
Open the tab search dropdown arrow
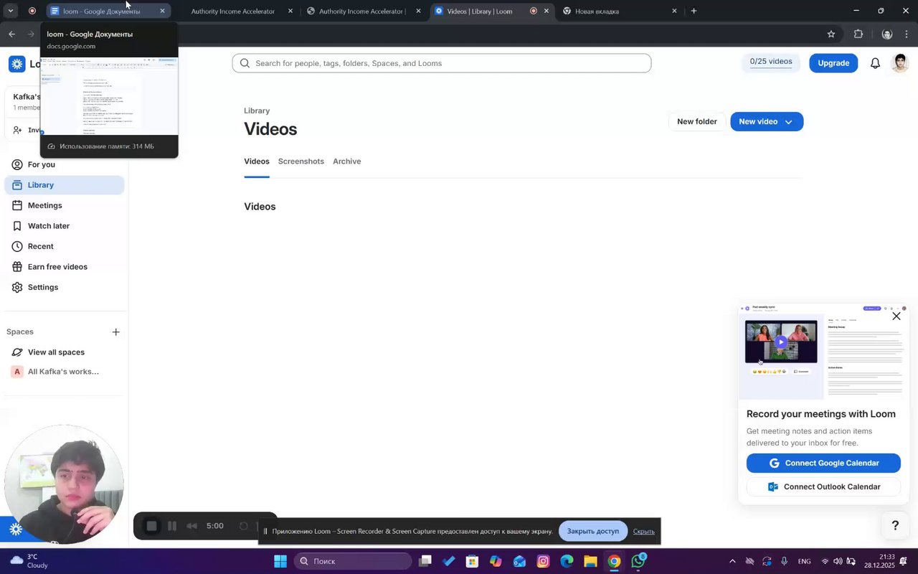[10, 11]
